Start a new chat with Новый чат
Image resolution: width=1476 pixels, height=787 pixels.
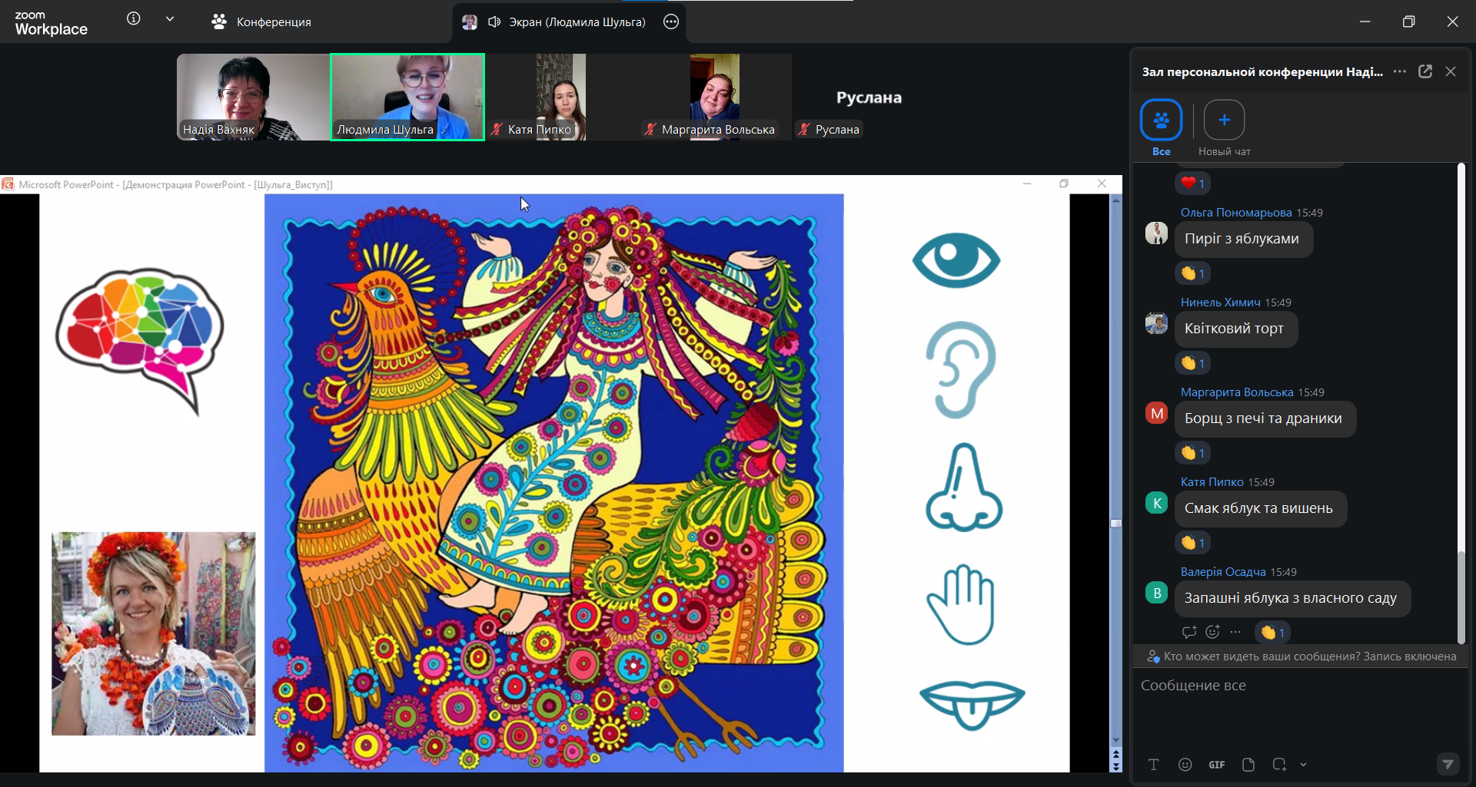1224,121
